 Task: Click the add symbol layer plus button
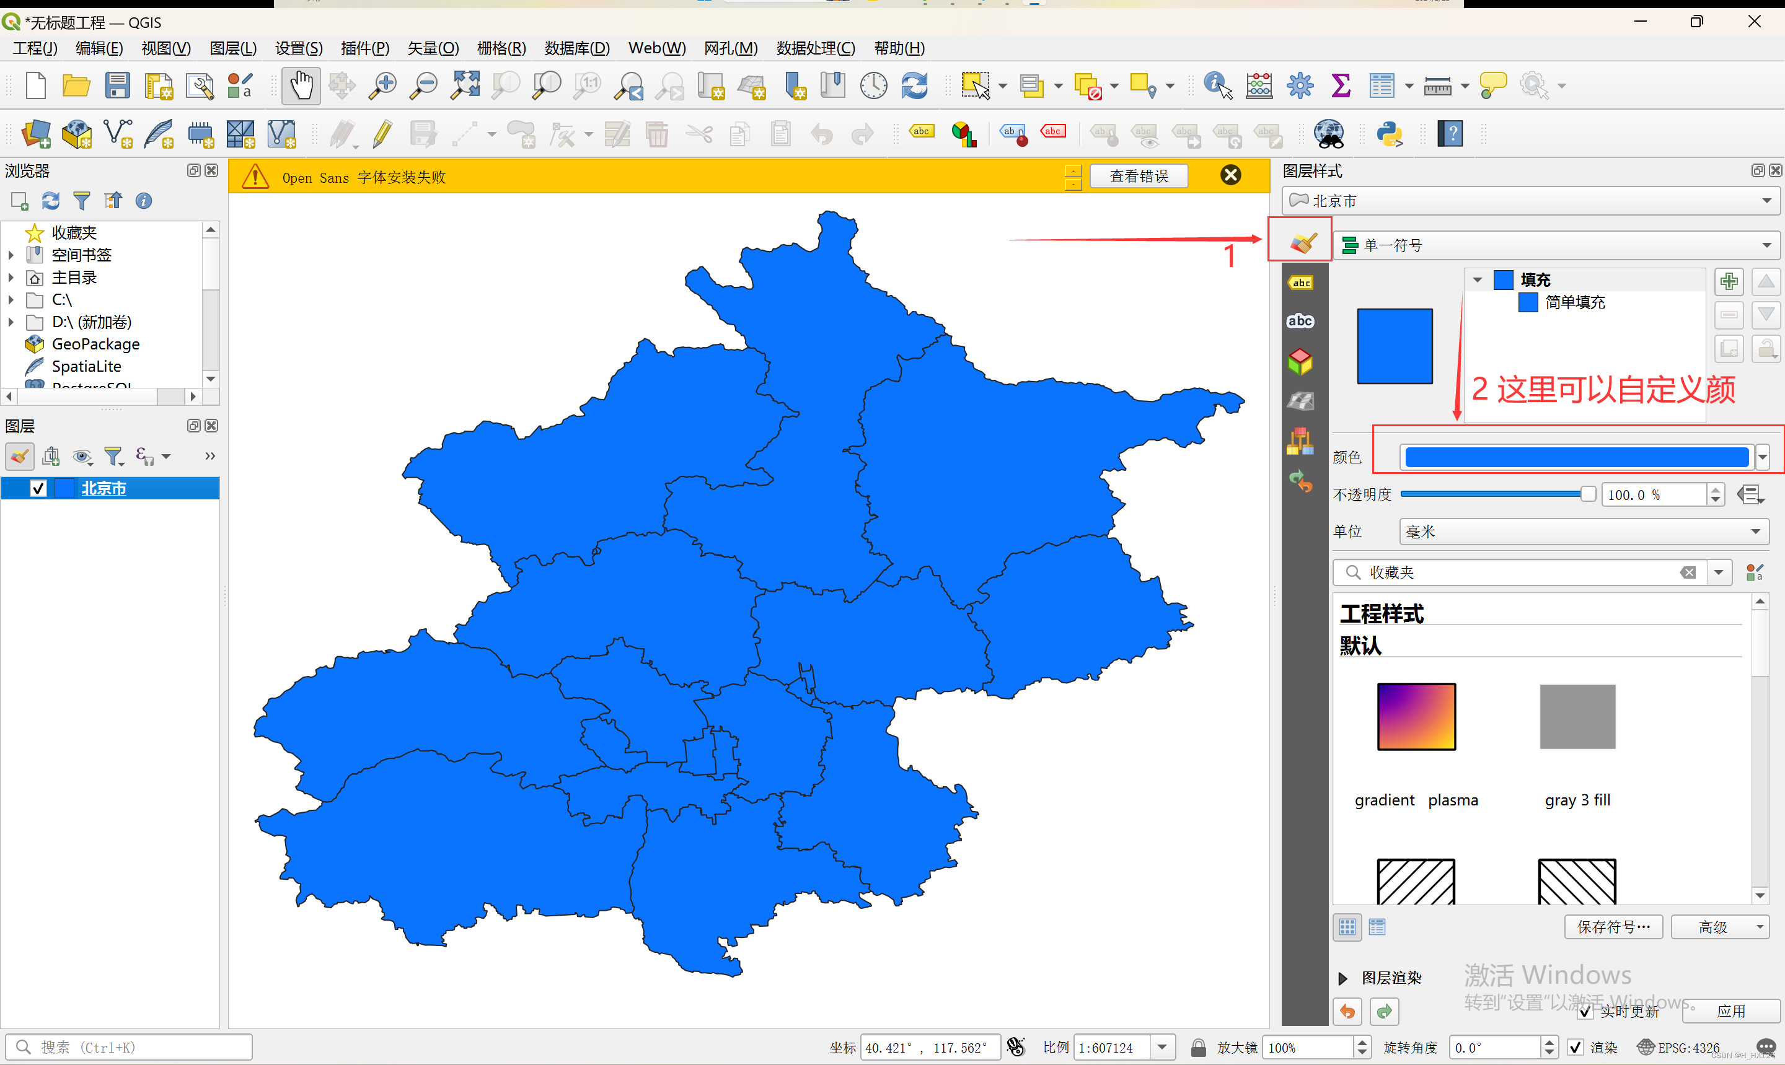pos(1729,281)
